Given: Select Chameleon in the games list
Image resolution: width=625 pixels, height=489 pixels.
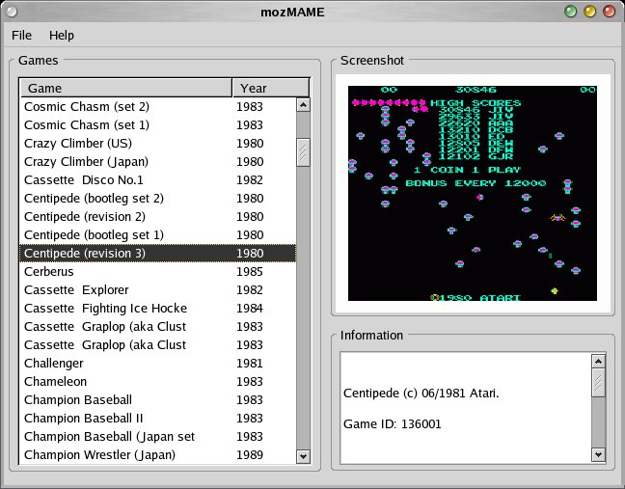Looking at the screenshot, I should coord(158,382).
